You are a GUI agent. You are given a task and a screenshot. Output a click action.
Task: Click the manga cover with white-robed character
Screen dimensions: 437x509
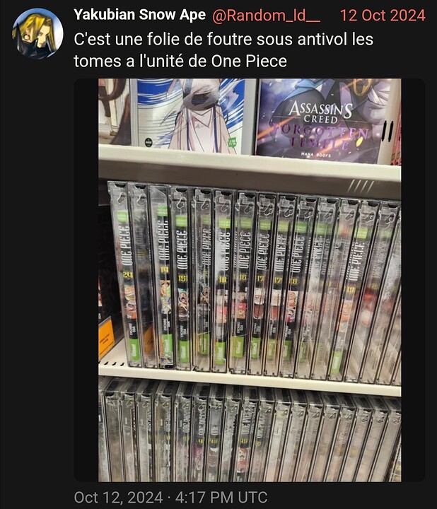click(191, 116)
